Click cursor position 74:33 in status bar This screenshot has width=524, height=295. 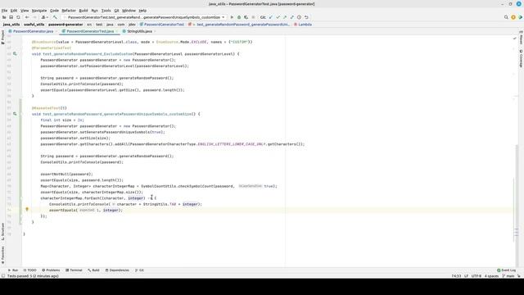pos(456,276)
